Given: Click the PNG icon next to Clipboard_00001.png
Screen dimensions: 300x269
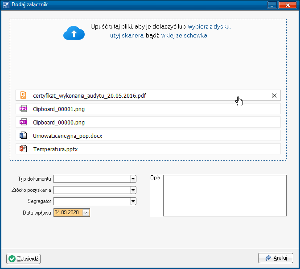Looking at the screenshot, I should 23,108.
